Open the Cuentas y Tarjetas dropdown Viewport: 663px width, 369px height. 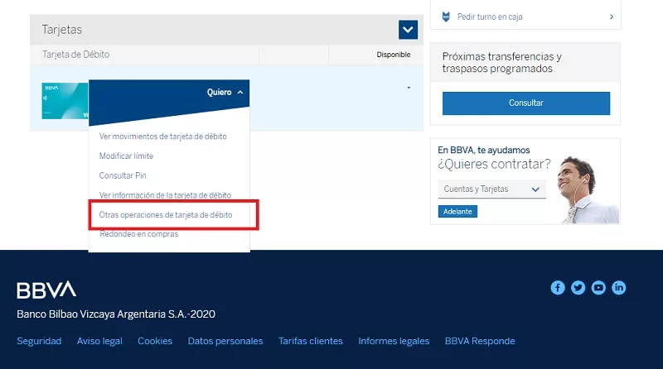pyautogui.click(x=491, y=189)
